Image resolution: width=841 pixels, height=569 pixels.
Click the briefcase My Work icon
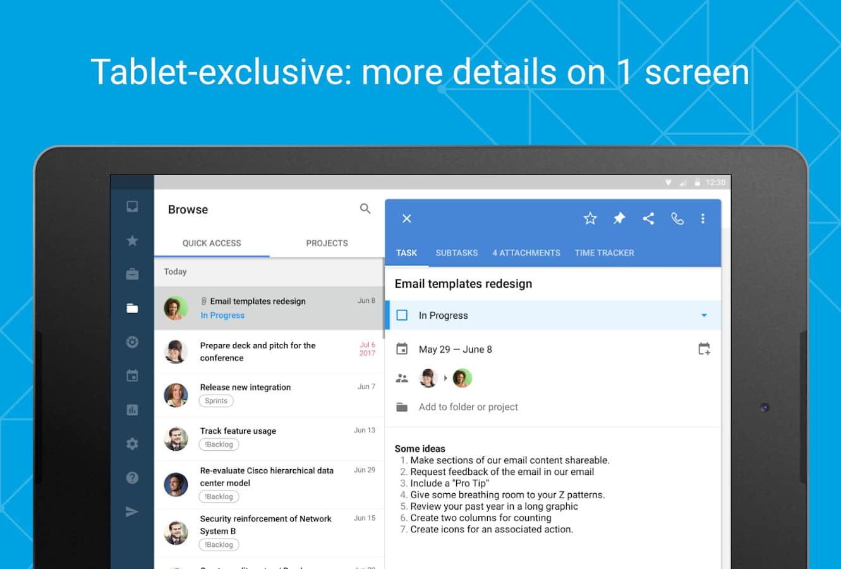click(132, 274)
